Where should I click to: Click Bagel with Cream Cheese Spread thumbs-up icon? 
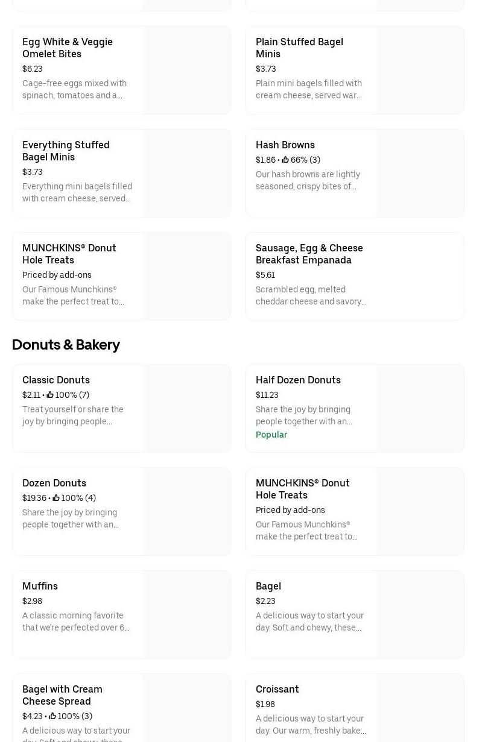52,716
